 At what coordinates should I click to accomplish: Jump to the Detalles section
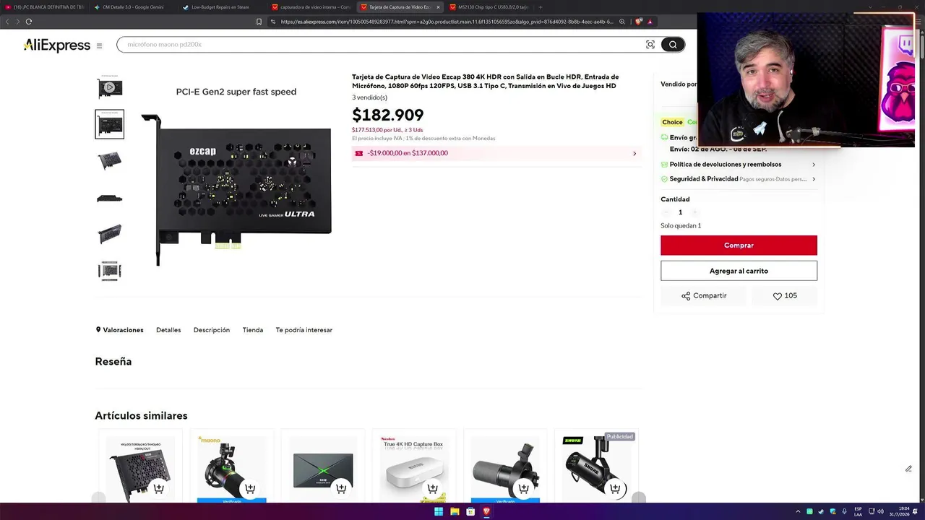[x=168, y=330]
